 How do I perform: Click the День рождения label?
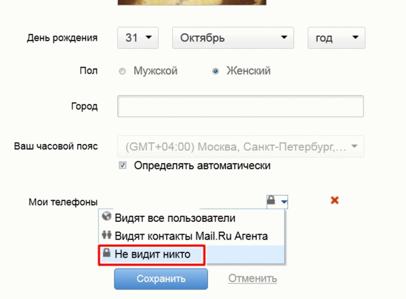click(x=62, y=38)
